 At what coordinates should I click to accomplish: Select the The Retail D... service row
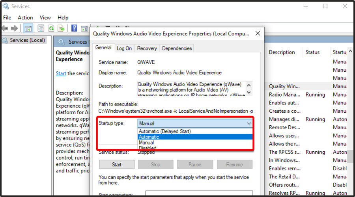(306, 177)
